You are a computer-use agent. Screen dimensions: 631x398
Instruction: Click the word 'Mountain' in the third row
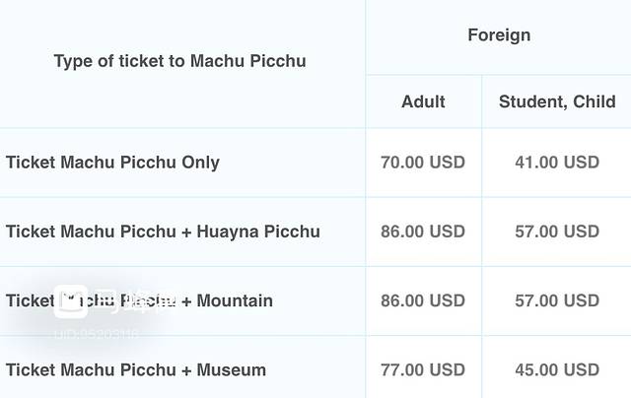tap(235, 300)
